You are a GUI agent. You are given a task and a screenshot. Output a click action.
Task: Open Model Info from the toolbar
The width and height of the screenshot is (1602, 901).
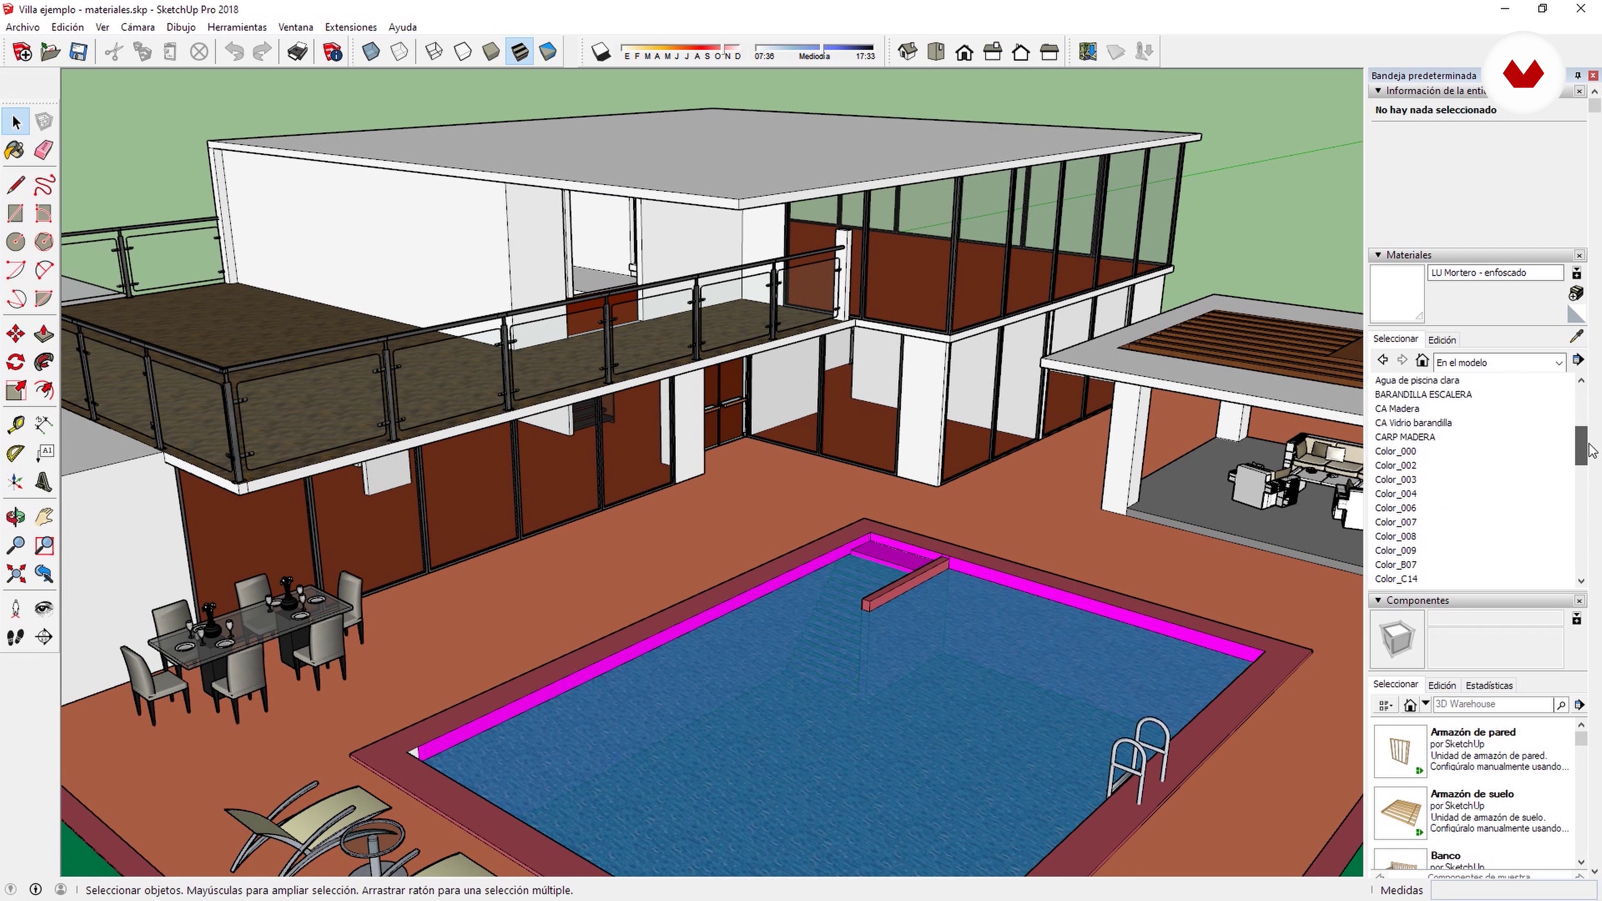[x=332, y=52]
